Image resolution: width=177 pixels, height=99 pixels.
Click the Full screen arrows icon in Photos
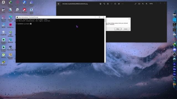click(136, 4)
